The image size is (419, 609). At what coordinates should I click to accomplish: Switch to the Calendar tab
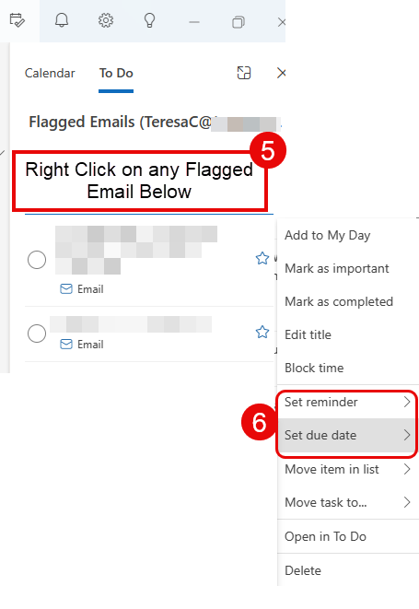(50, 73)
